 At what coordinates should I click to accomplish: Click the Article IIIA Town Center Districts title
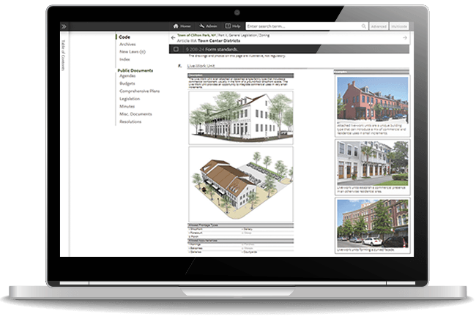pos(208,41)
